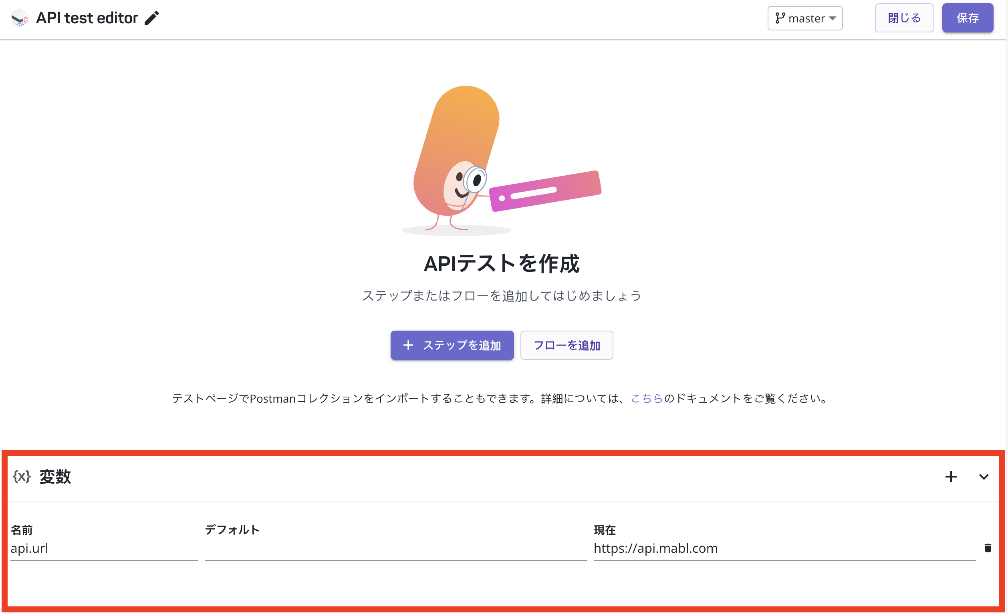Screen dimensions: 1008x614
Task: Click the mabl logo icon
Action: tap(20, 18)
